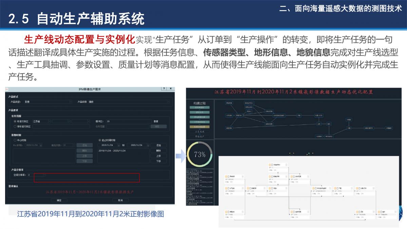Image resolution: width=407 pixels, height=229 pixels.
Task: Click the 取消 cancel button
Action: click(120, 200)
